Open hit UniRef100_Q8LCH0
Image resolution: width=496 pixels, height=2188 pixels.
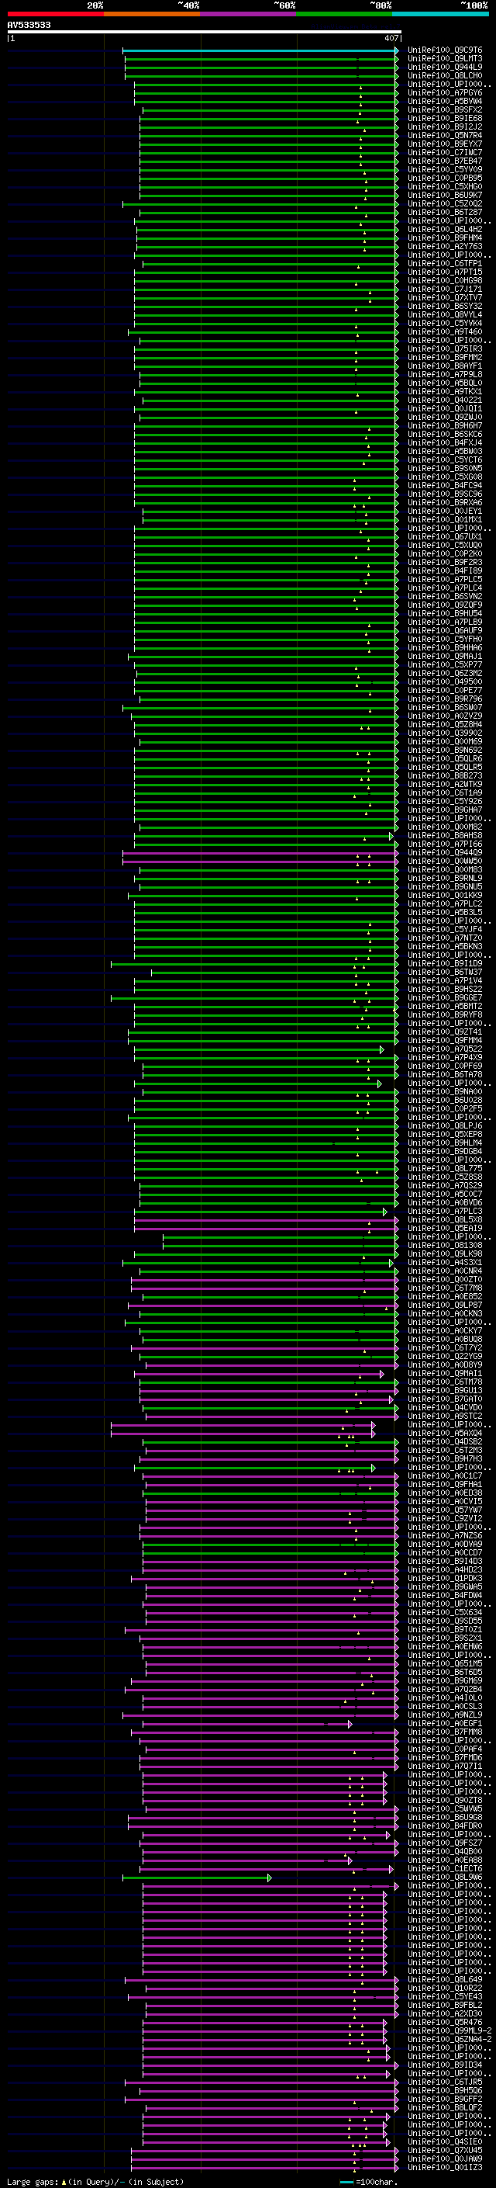(x=445, y=75)
